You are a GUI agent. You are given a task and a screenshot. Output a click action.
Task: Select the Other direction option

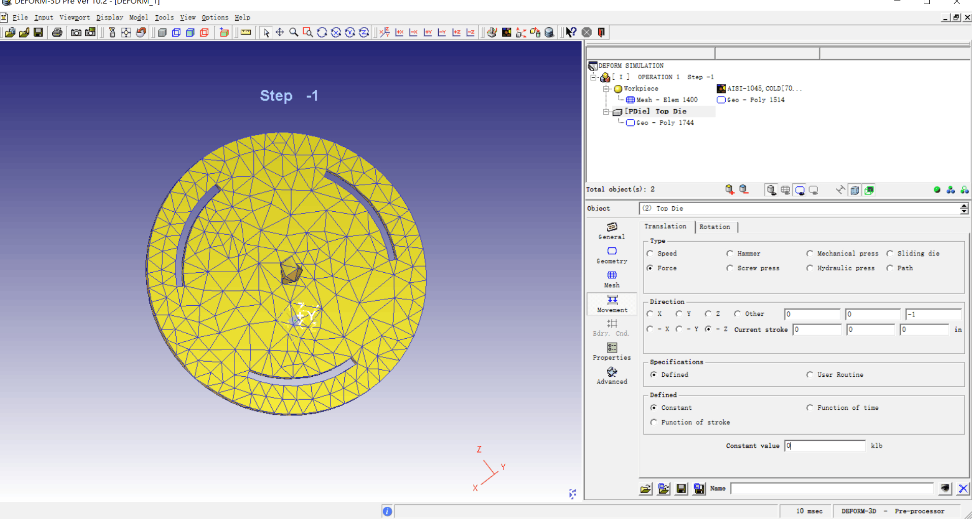coord(749,314)
